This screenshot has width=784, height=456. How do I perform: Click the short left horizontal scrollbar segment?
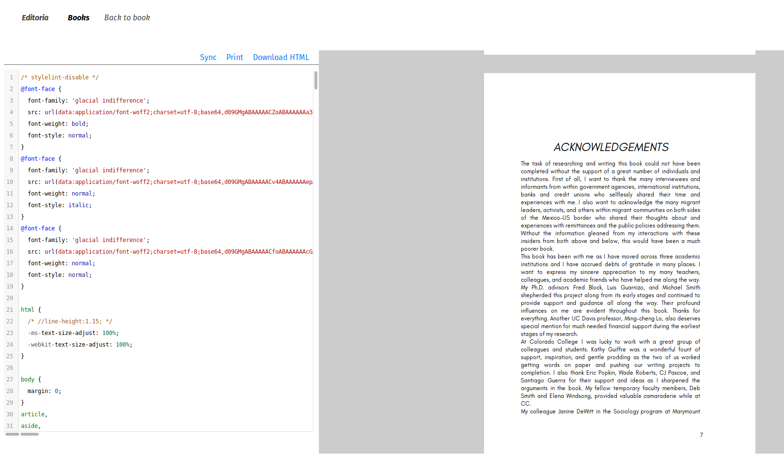point(12,434)
